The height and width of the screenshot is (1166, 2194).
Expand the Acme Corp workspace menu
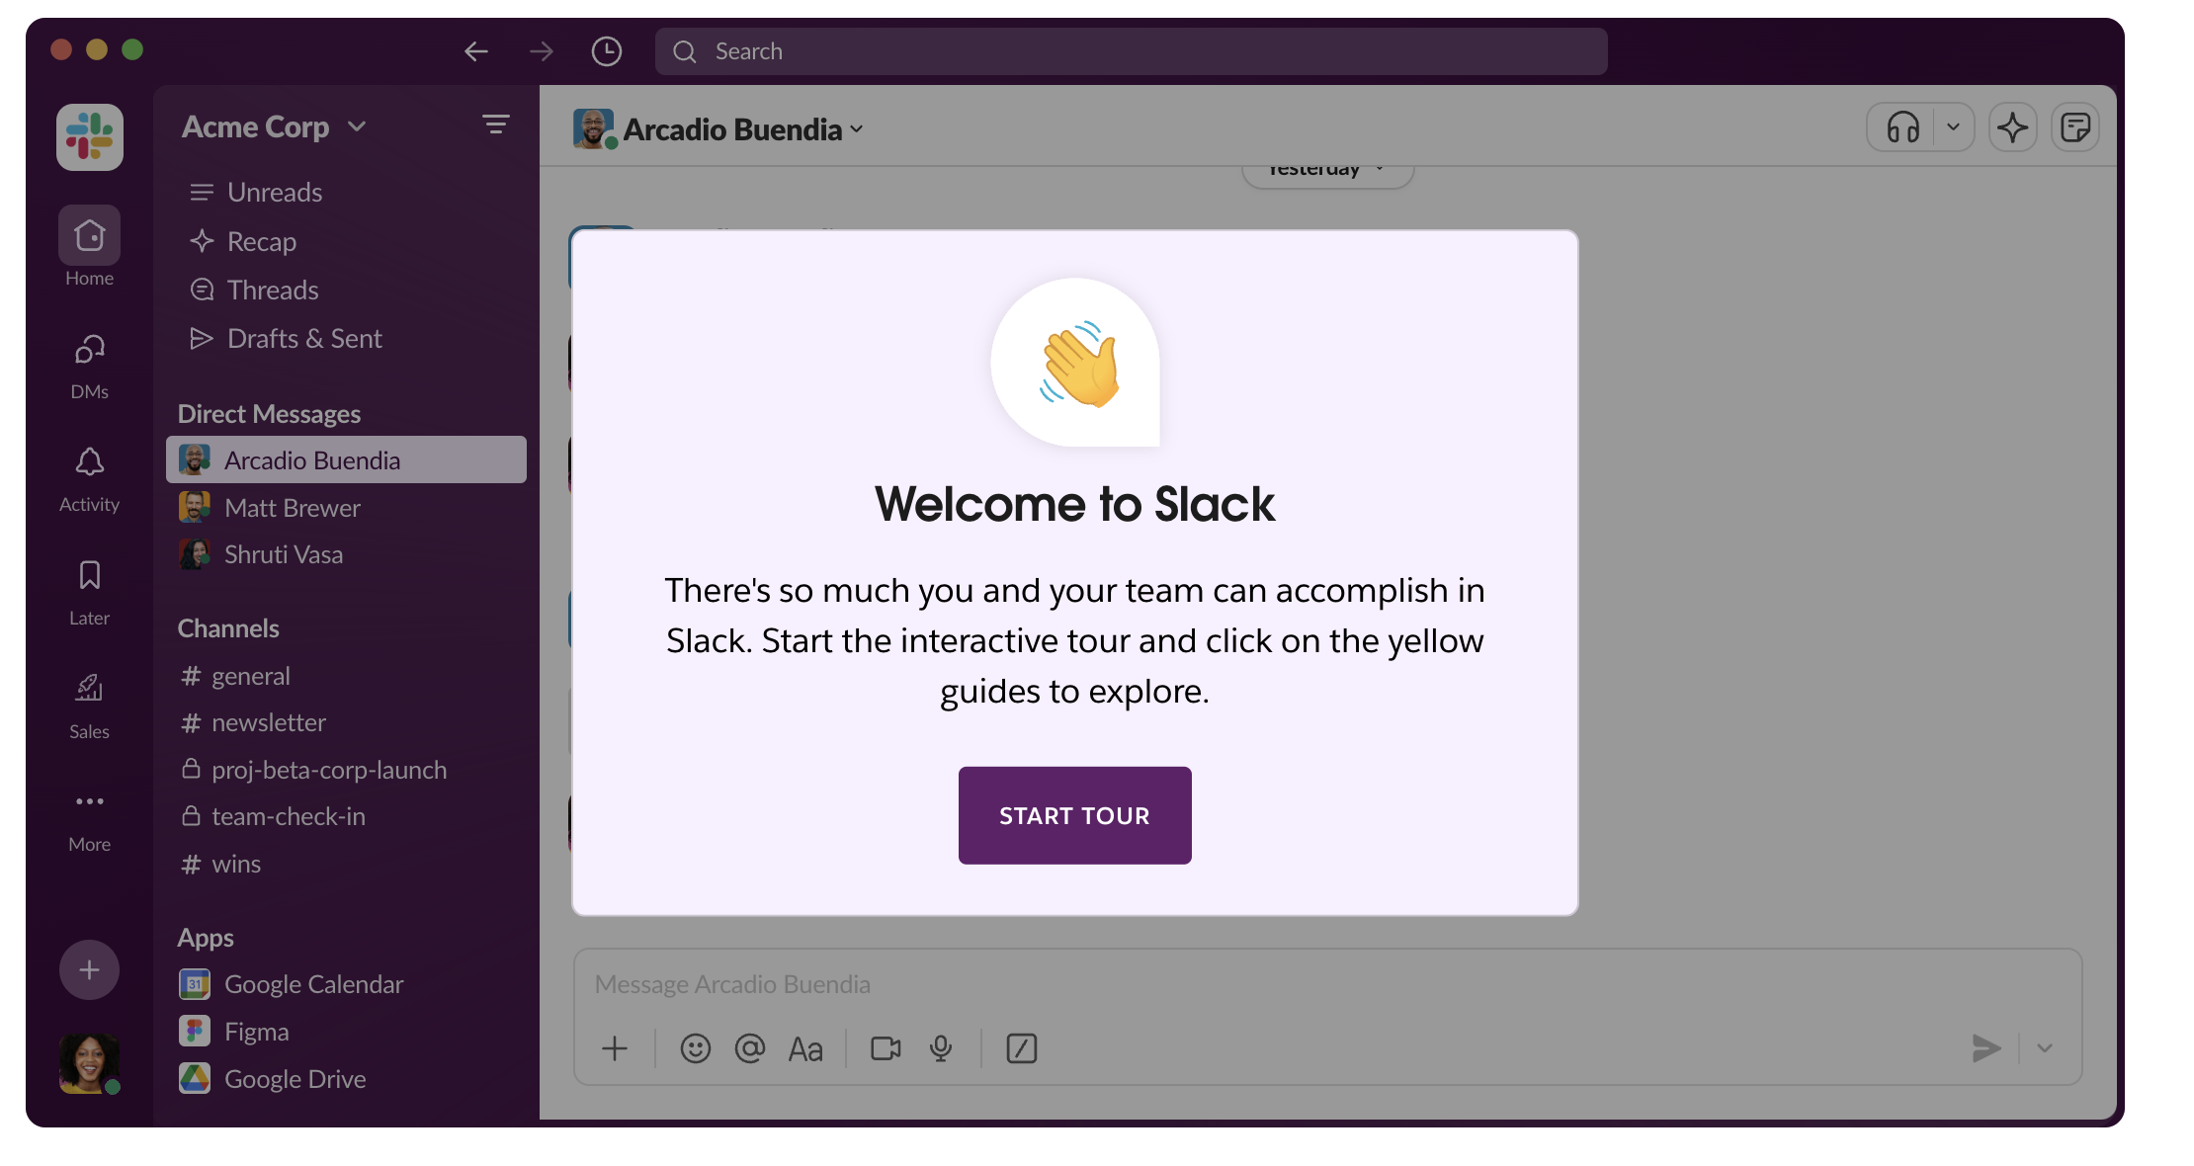274,127
